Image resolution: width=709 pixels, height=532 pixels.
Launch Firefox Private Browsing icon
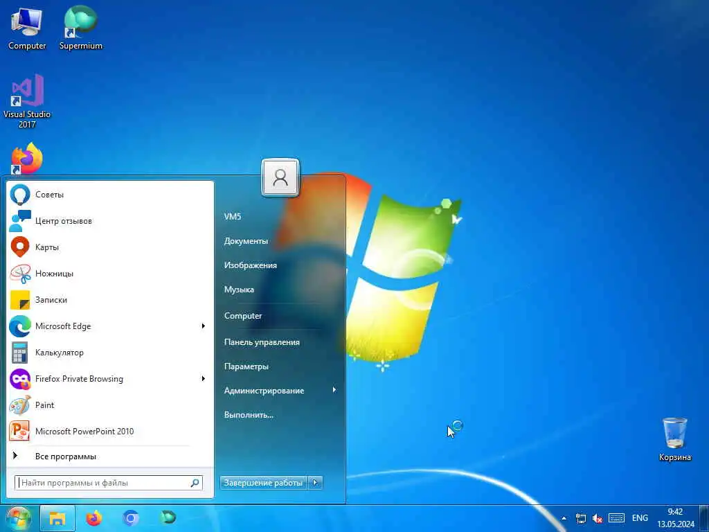[20, 379]
